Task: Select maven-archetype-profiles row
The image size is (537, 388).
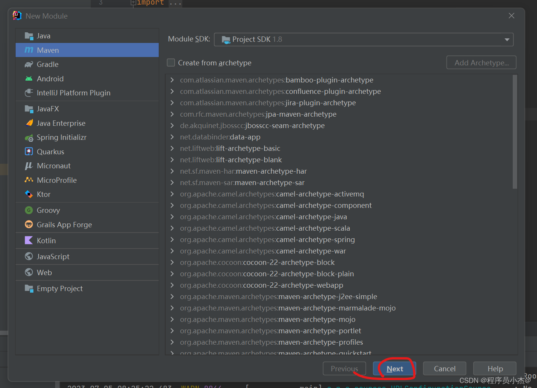Action: 339,342
